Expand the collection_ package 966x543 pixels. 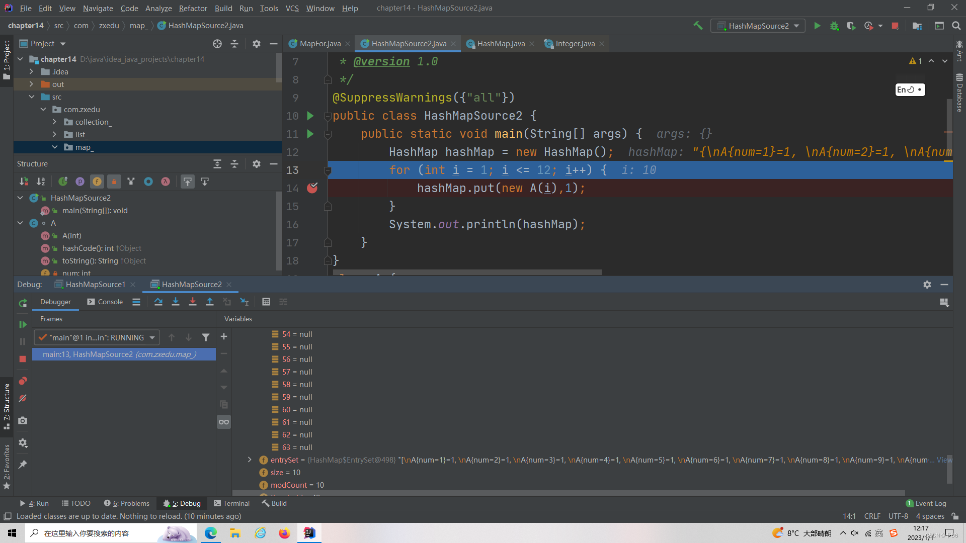coord(55,122)
